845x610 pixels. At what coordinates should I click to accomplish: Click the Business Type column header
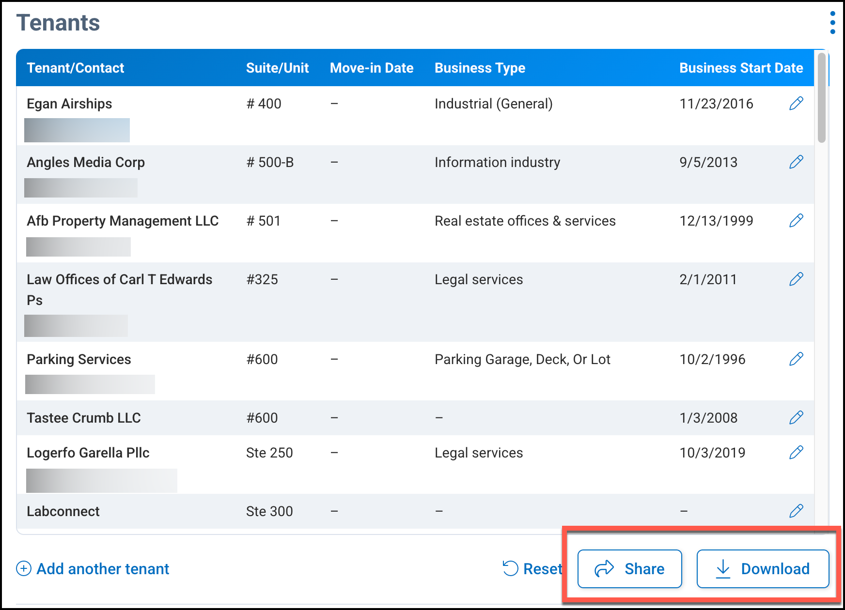(x=480, y=68)
